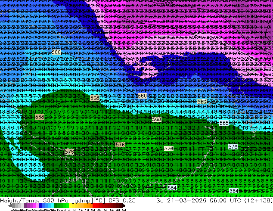Click the 'GFS 0.25' model label
This screenshot has width=273, height=211.
[122, 200]
